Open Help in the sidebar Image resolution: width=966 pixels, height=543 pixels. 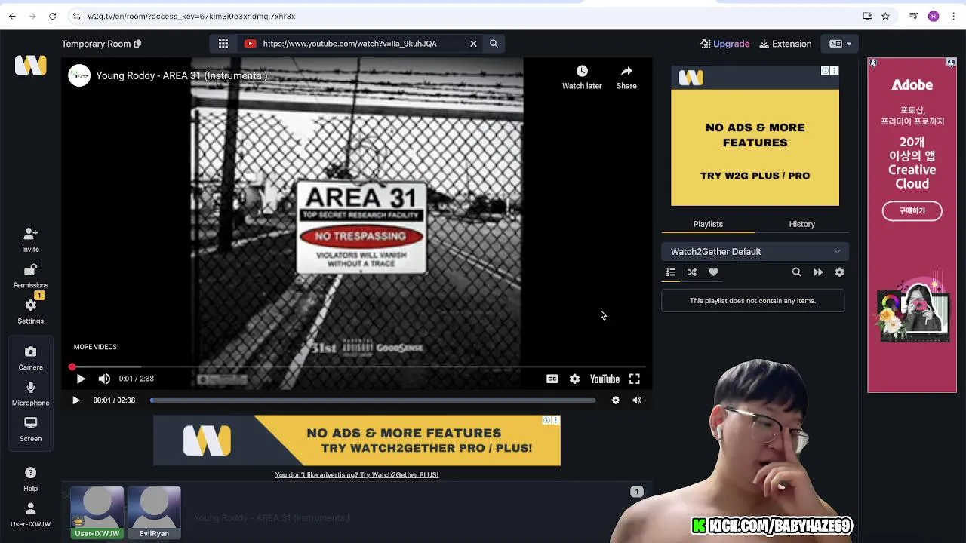point(30,479)
